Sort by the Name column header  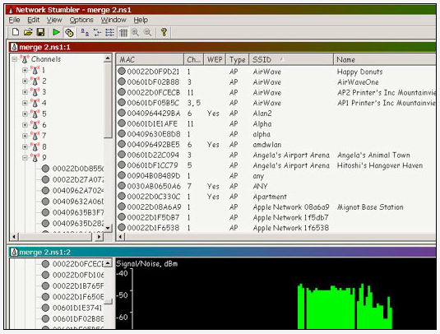[384, 59]
